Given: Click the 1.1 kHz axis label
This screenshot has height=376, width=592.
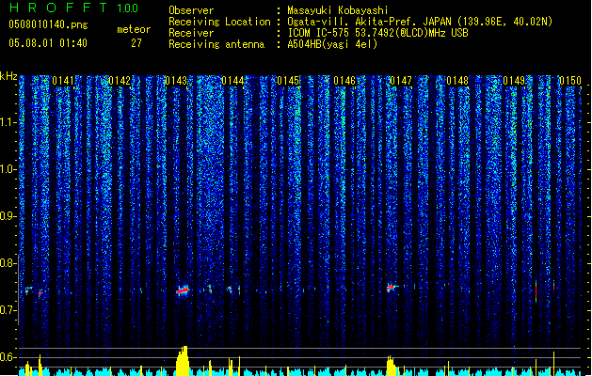Looking at the screenshot, I should coord(8,122).
